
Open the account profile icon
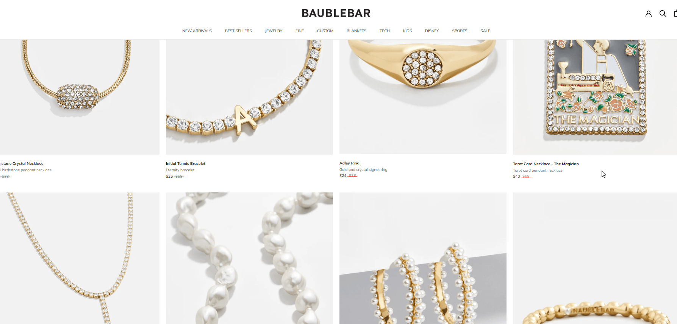[x=649, y=14]
